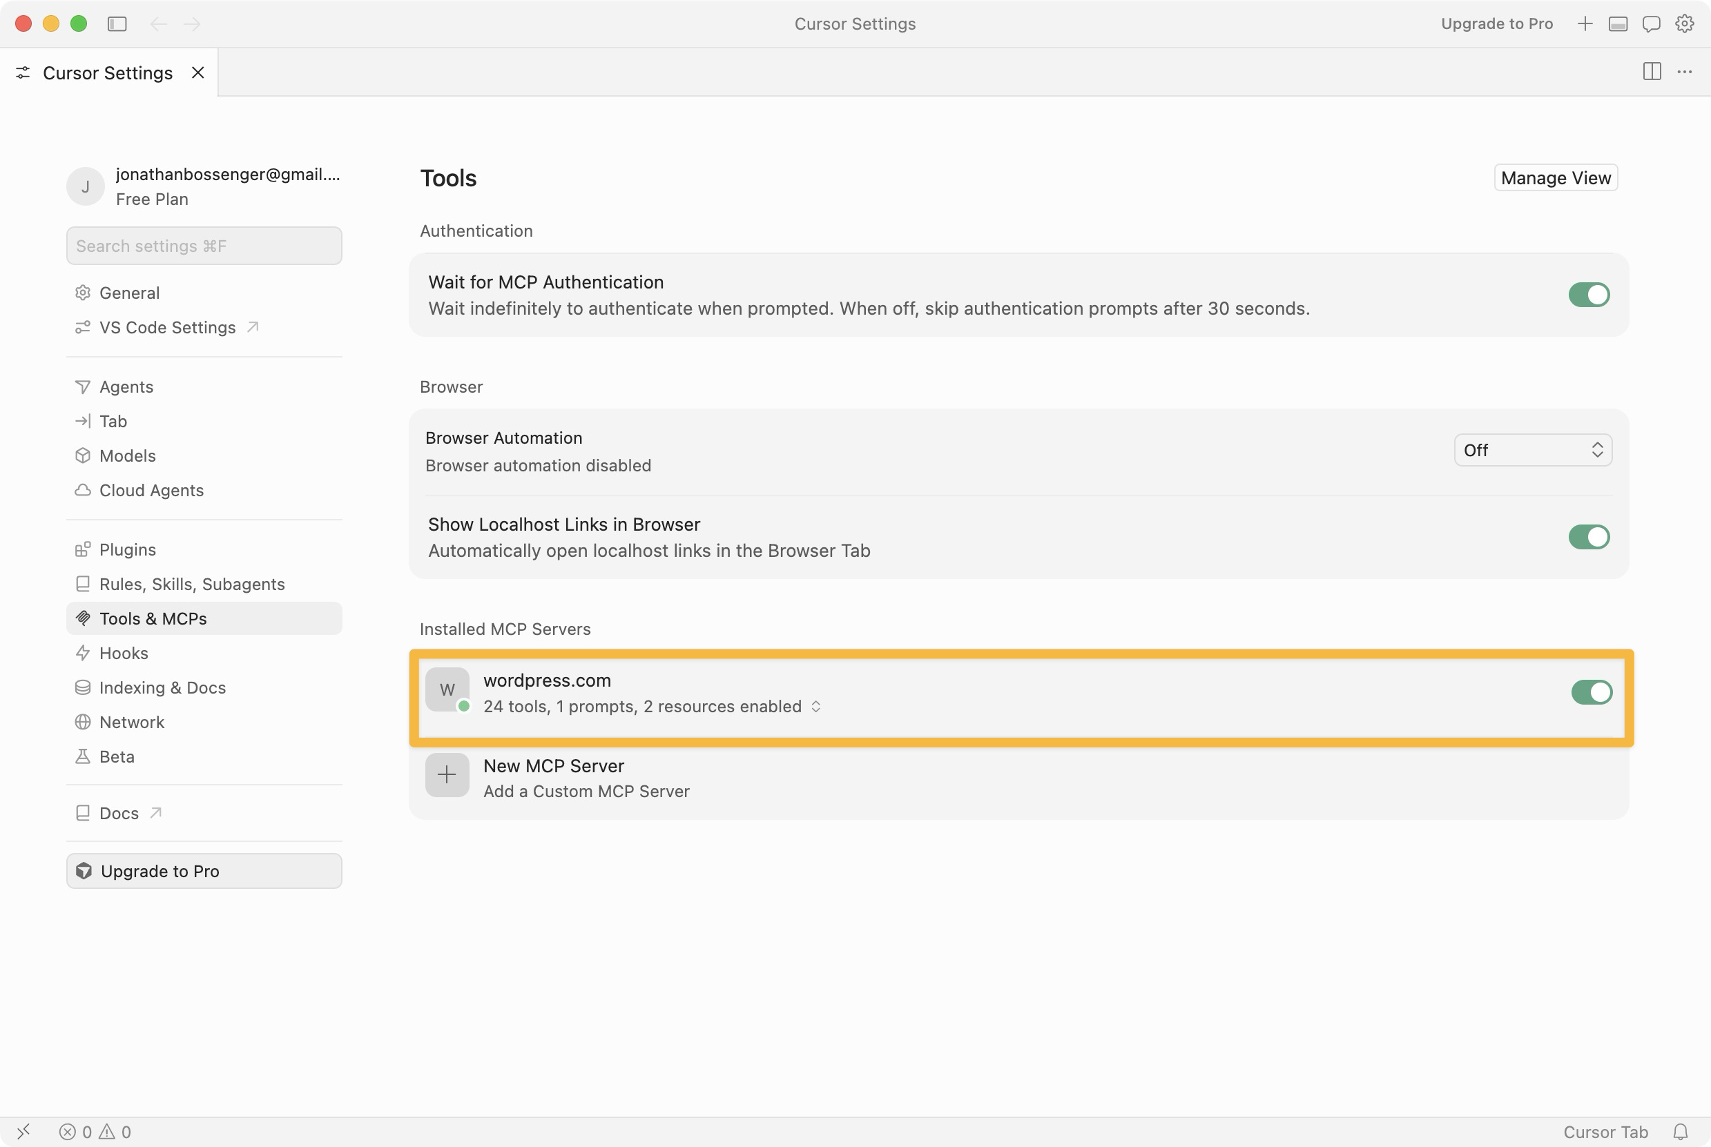Image resolution: width=1711 pixels, height=1147 pixels.
Task: Go forward with the right arrow icon
Action: coord(193,24)
